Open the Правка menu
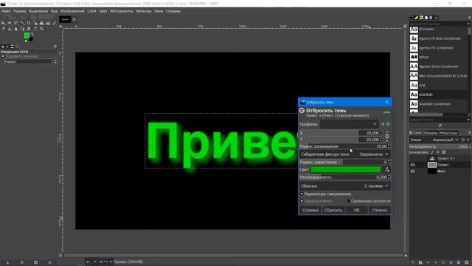472x266 pixels. (20, 11)
